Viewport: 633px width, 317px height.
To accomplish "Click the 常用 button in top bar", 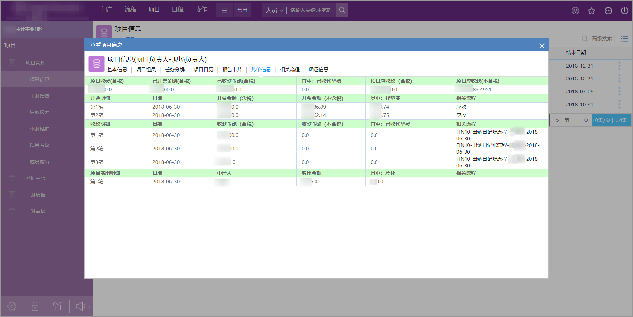I will click(x=242, y=10).
